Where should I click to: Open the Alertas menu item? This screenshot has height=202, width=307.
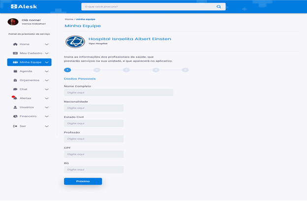[x=30, y=98]
